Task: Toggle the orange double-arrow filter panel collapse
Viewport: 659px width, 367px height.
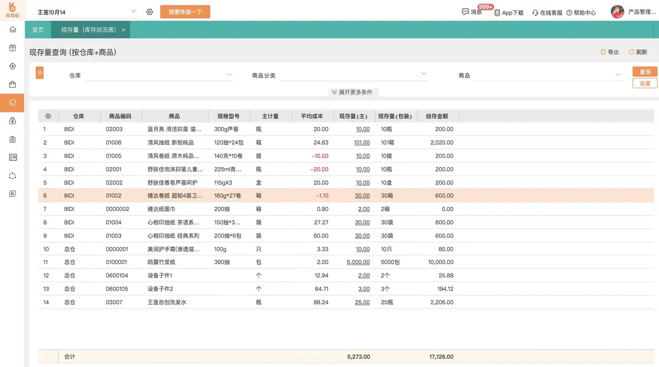Action: (x=40, y=73)
